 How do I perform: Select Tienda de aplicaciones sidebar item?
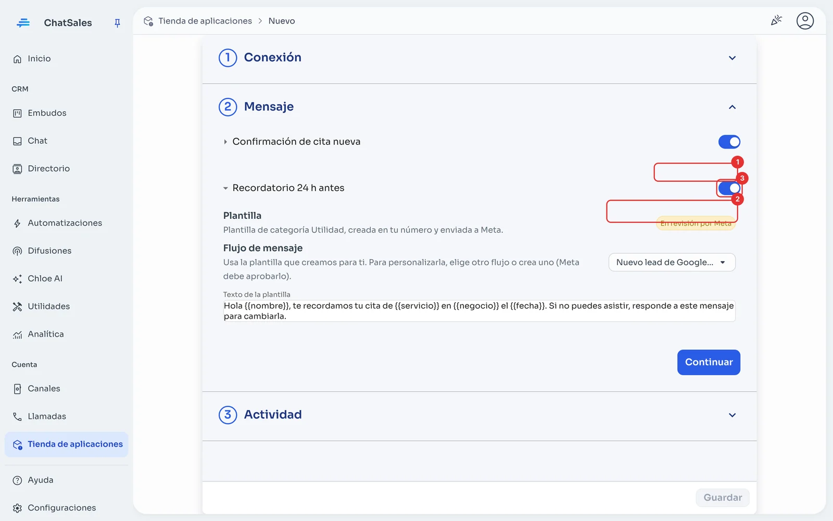[67, 444]
